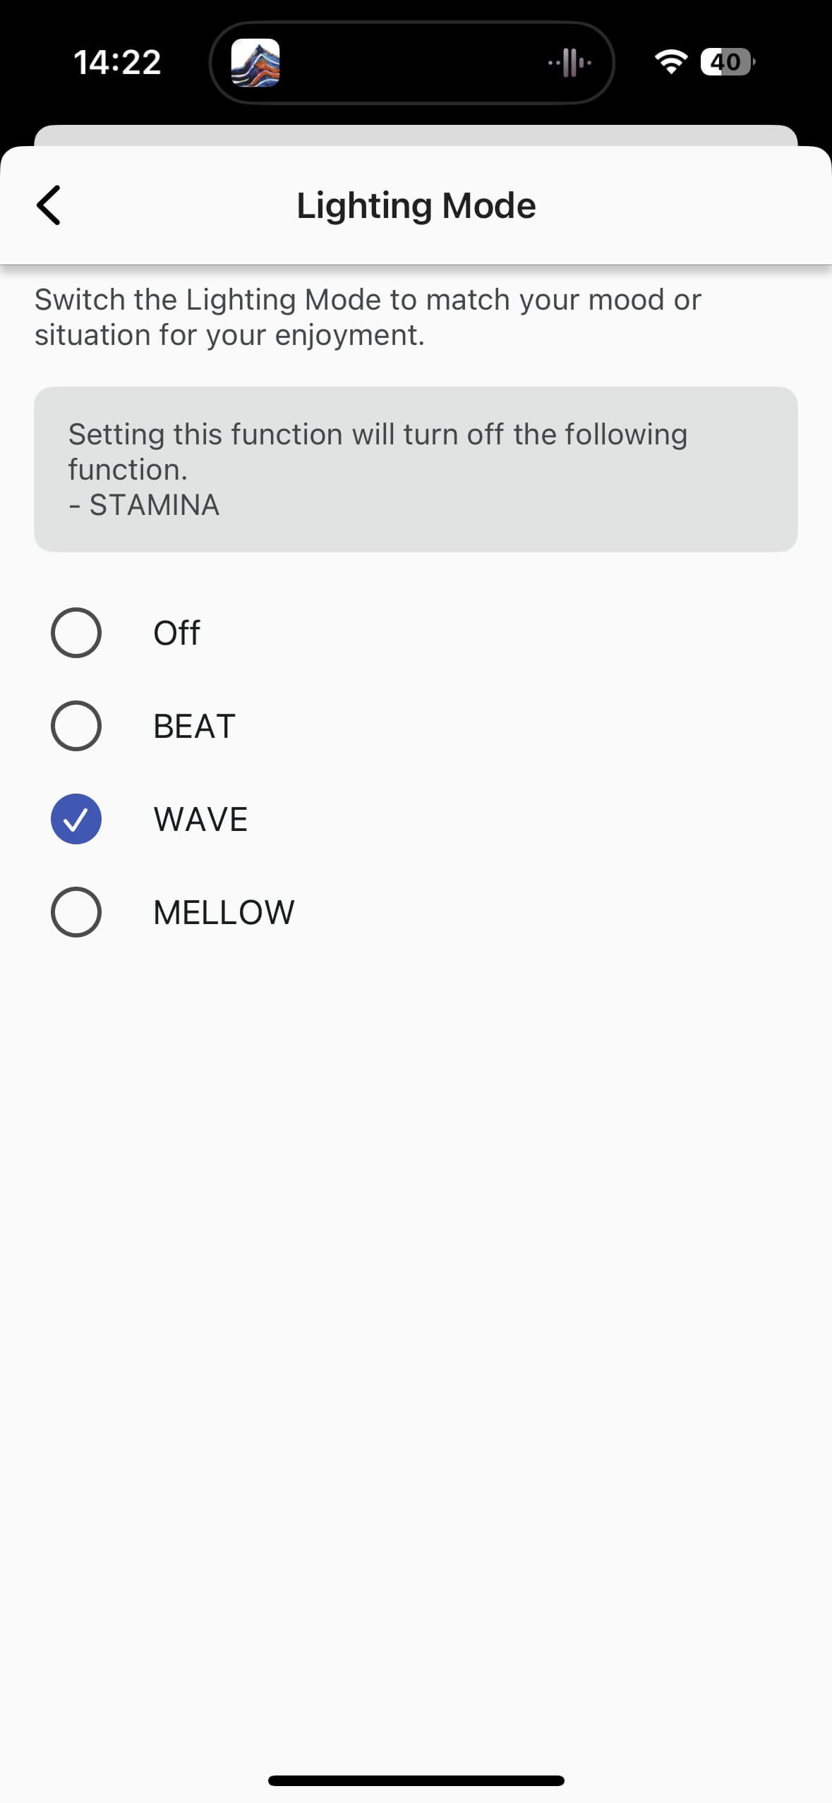Tap the checked WAVE radio button
Screen dimensions: 832x1803
(76, 819)
